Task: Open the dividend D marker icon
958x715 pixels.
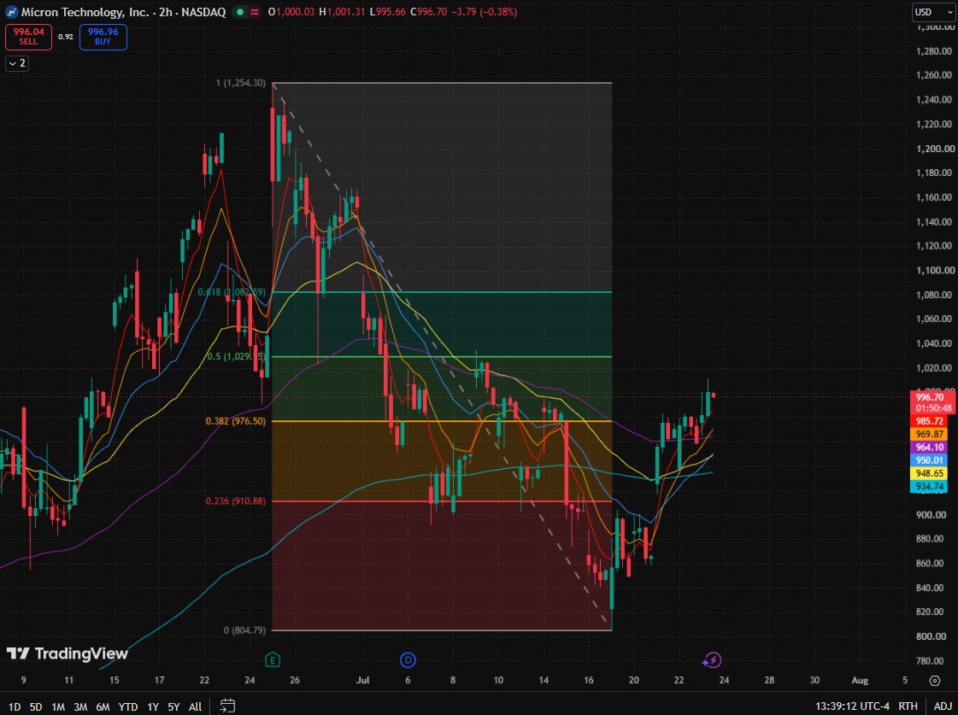Action: [408, 659]
